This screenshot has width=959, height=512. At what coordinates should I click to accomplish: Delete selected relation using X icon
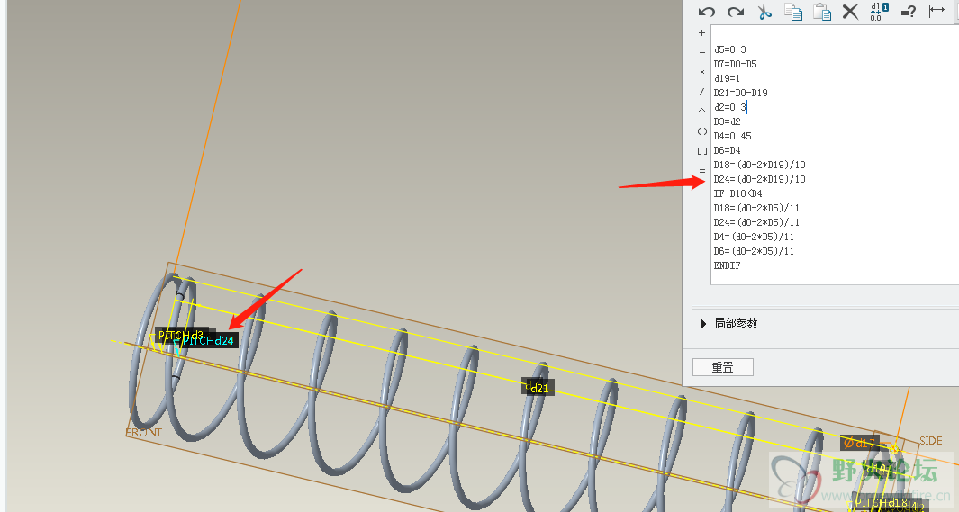click(x=850, y=12)
